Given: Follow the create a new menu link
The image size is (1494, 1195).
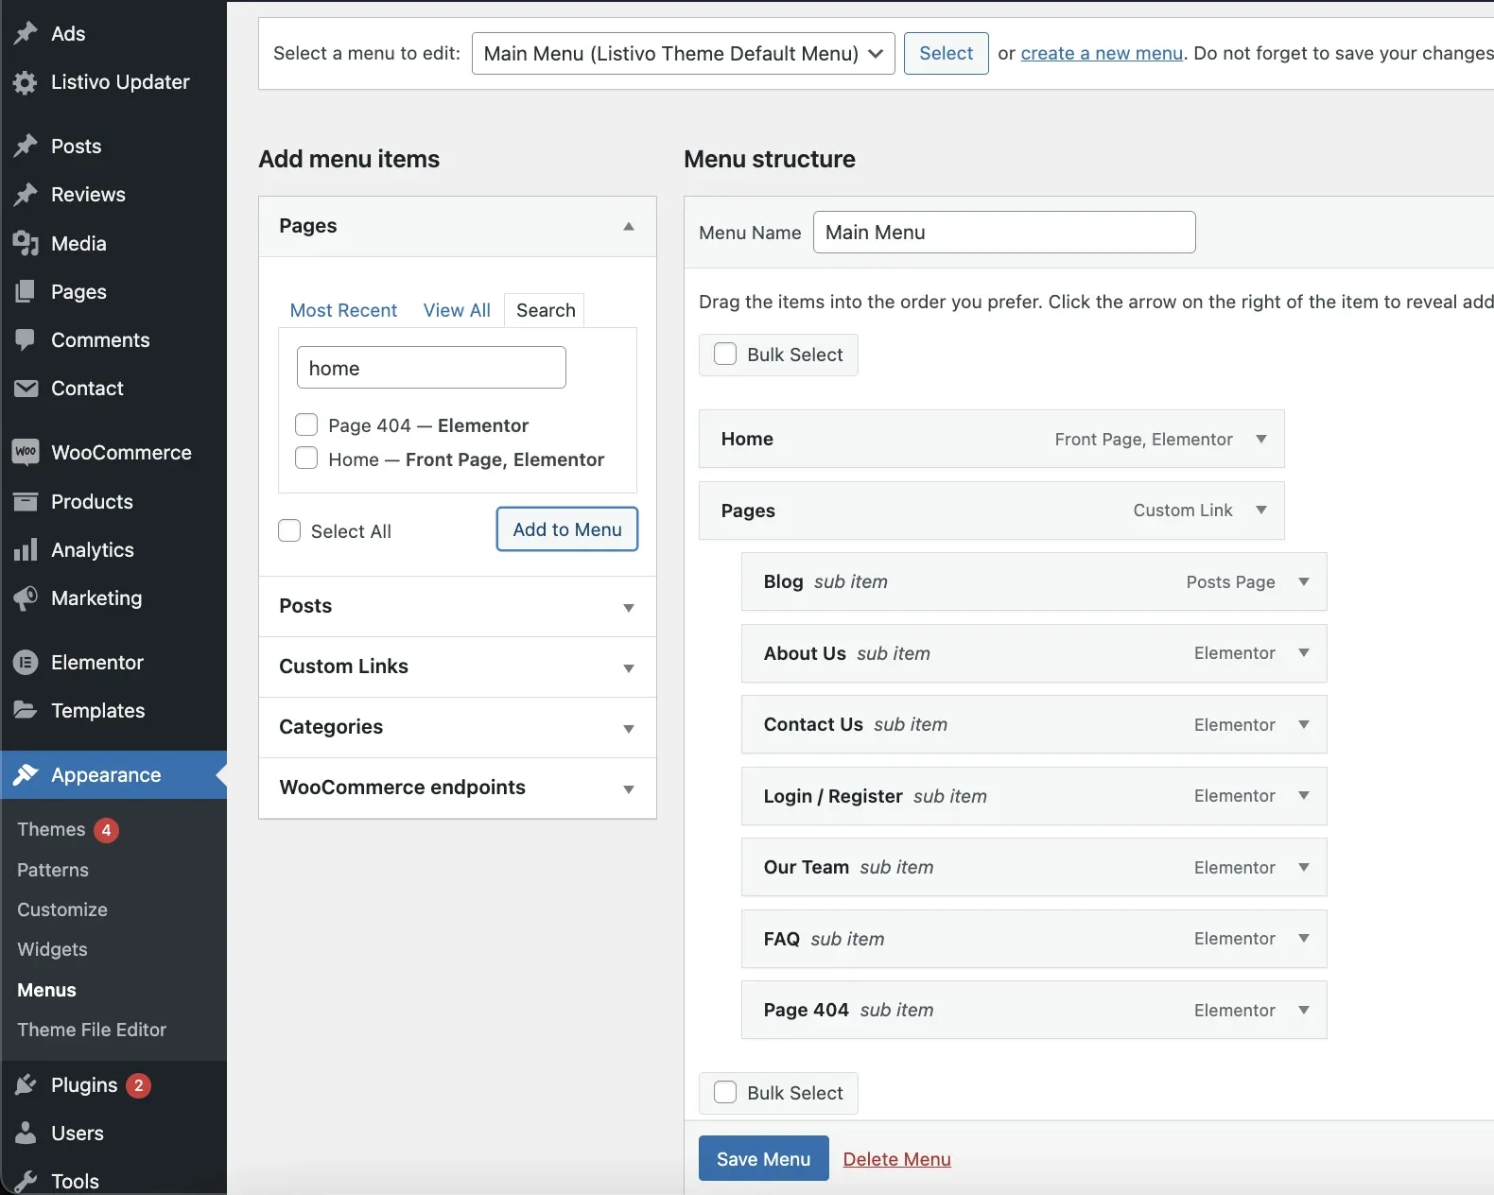Looking at the screenshot, I should 1102,53.
